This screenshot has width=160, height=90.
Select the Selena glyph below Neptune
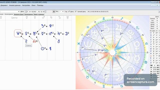tap(26, 41)
